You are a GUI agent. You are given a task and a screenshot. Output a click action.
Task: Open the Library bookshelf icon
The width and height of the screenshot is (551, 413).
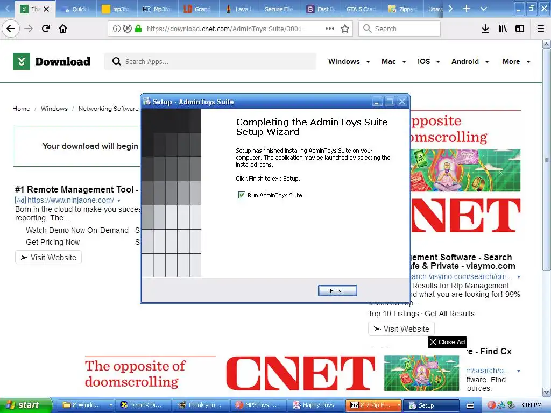coord(503,29)
